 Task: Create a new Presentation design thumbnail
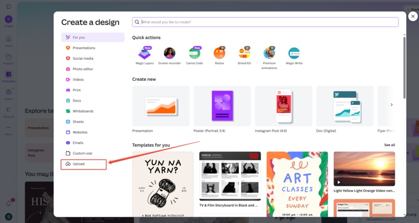click(160, 105)
